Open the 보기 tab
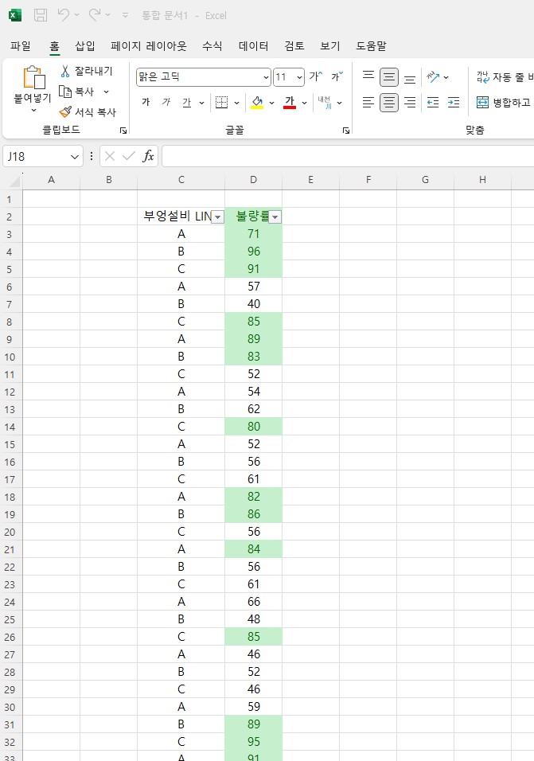 [x=329, y=46]
